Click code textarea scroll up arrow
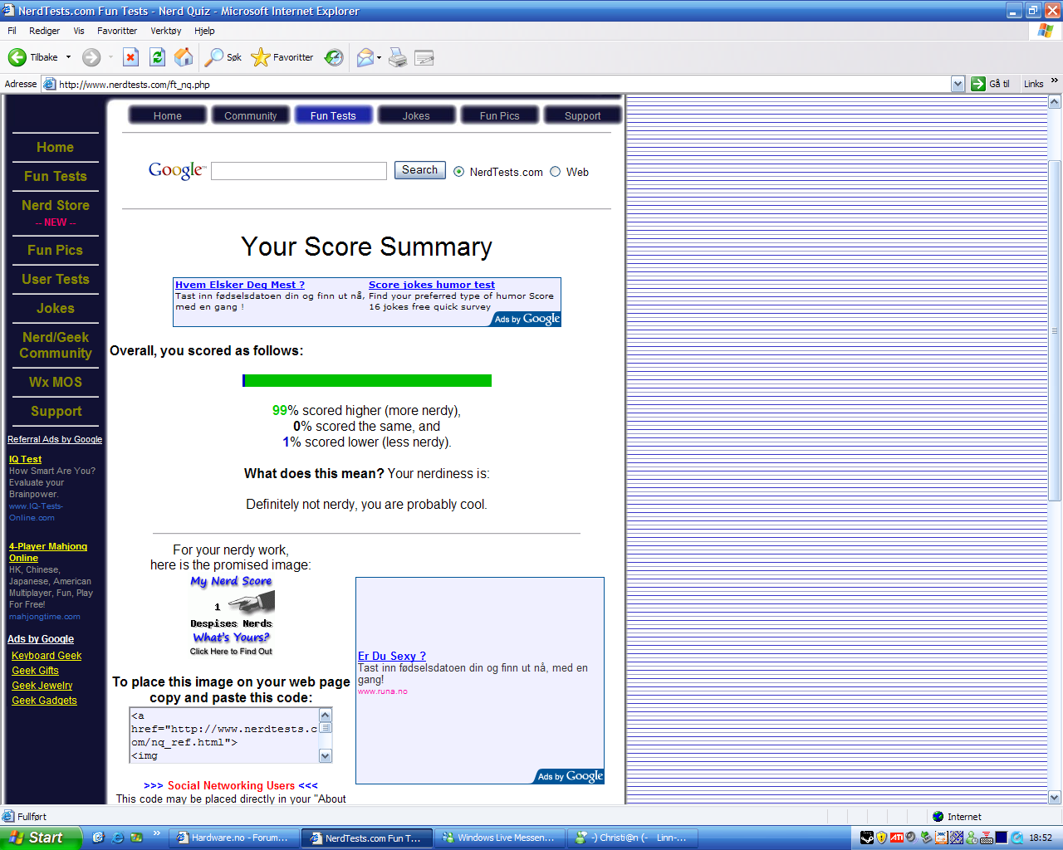Image resolution: width=1063 pixels, height=850 pixels. (x=326, y=716)
